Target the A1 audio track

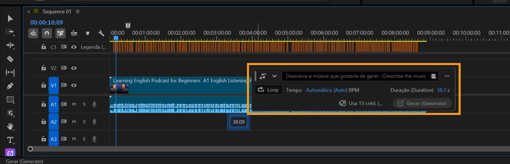(54, 104)
